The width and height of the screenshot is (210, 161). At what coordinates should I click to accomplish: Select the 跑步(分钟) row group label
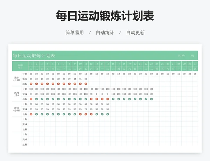(16, 79)
